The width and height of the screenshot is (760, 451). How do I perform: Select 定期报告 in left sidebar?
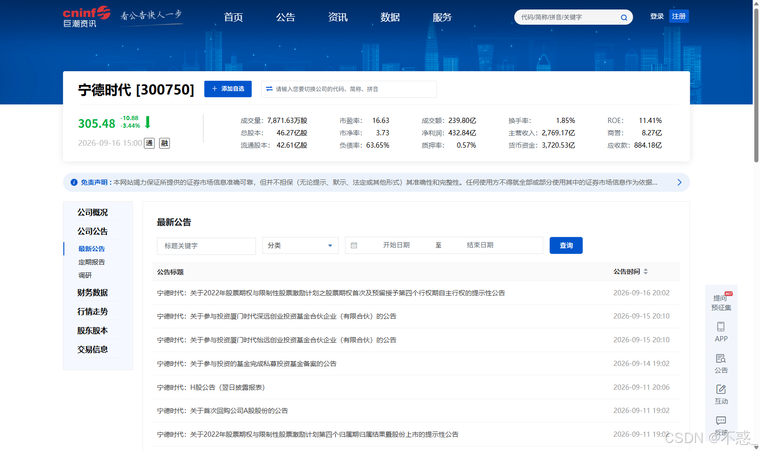[x=92, y=262]
